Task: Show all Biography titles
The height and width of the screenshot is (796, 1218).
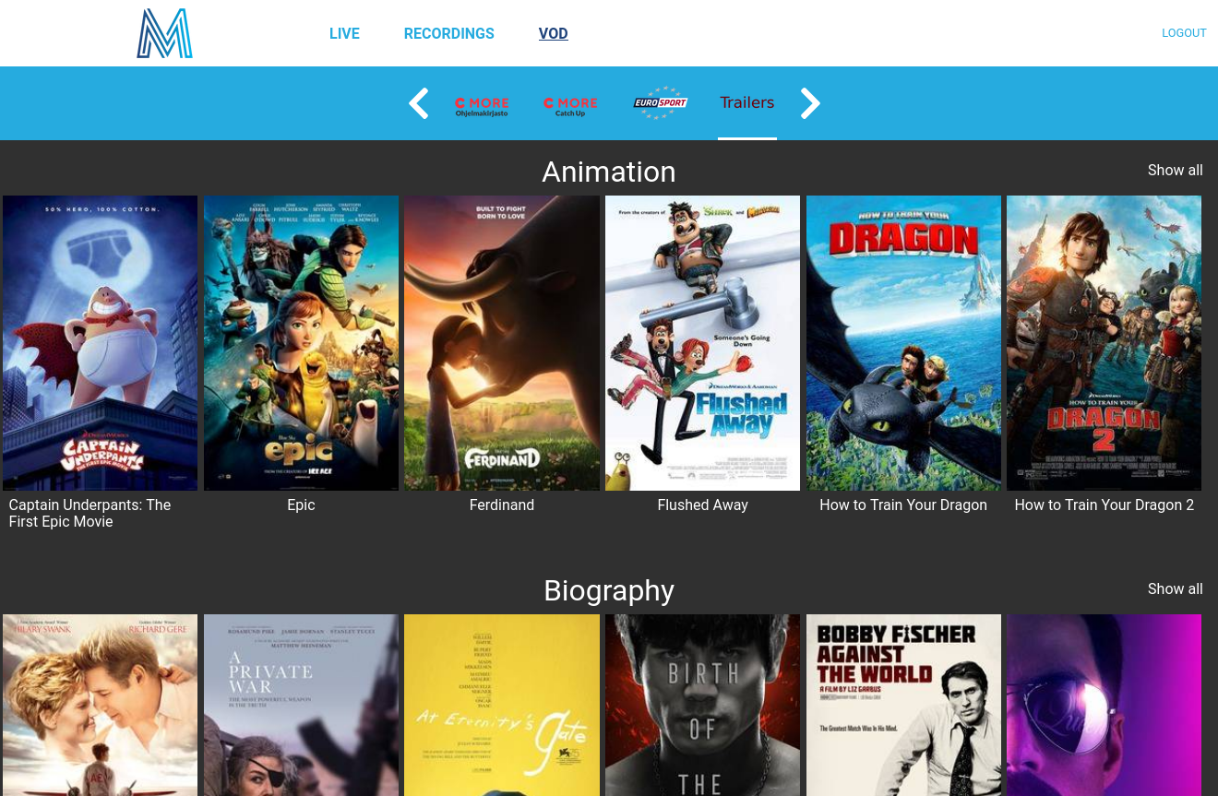Action: pyautogui.click(x=1175, y=589)
